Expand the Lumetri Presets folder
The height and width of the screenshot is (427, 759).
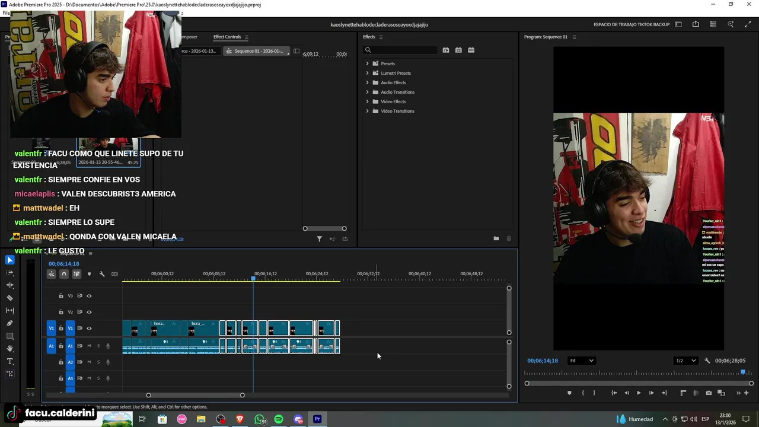(367, 73)
